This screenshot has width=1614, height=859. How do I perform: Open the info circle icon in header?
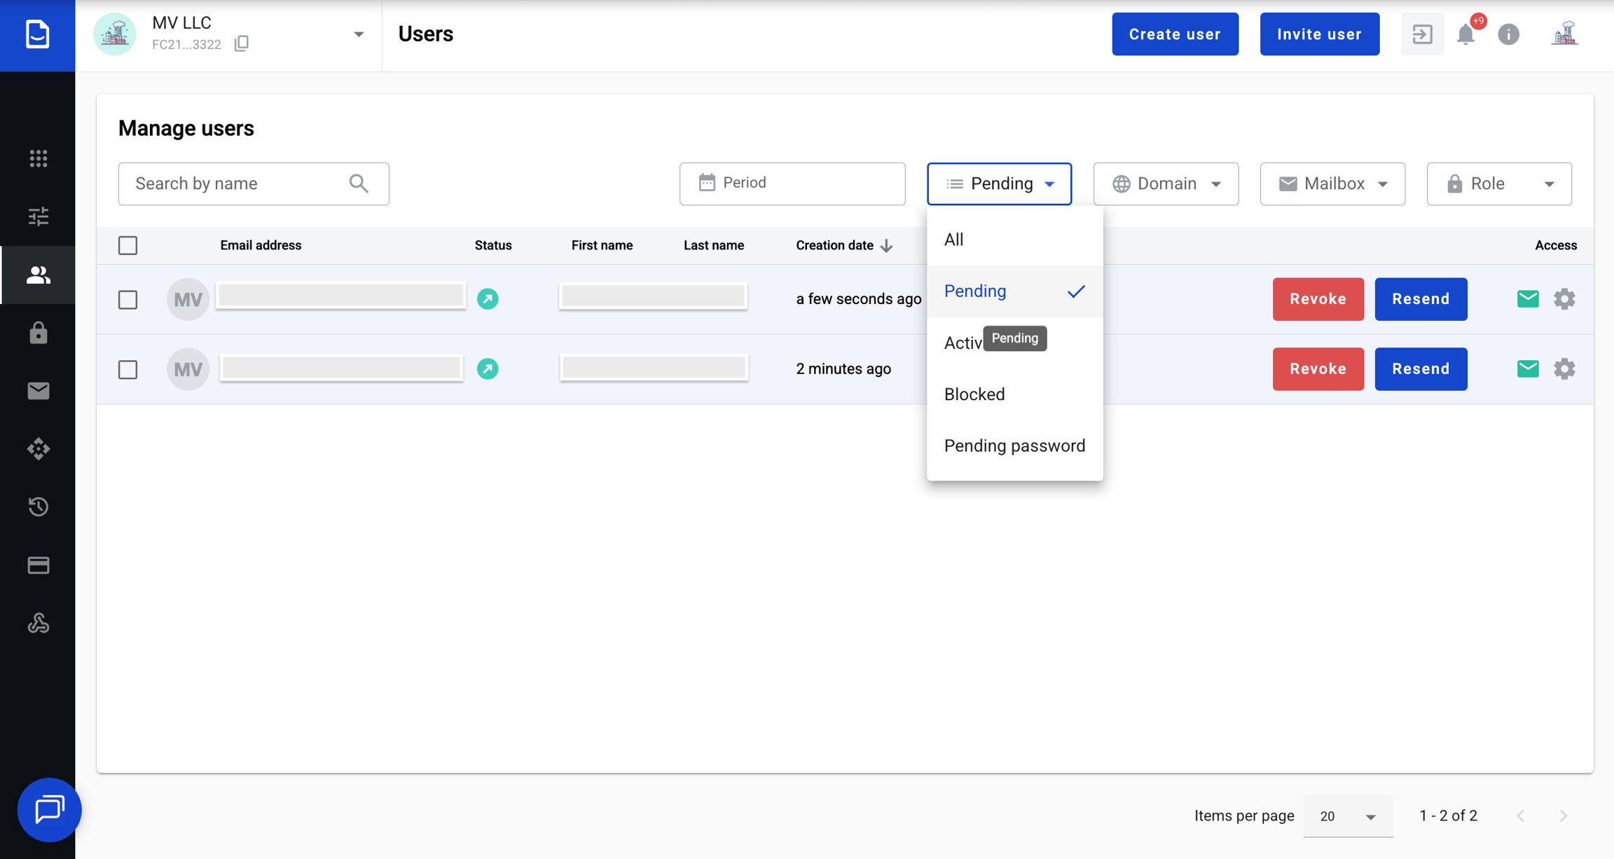click(1508, 34)
